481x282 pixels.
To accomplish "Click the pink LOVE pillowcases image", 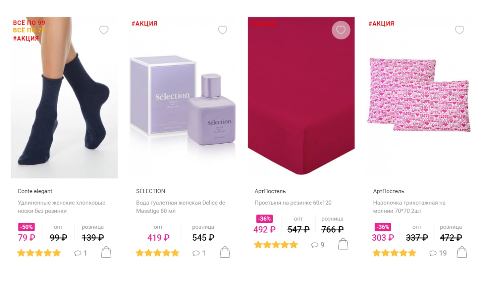I will coord(419,95).
